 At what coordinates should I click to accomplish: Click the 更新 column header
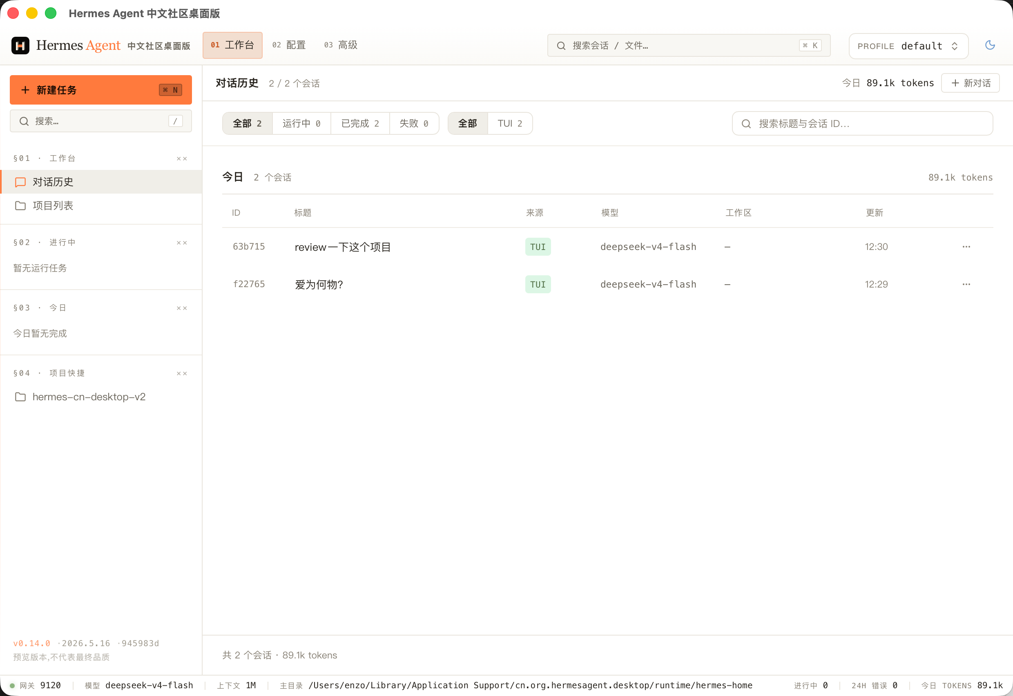[x=875, y=213]
